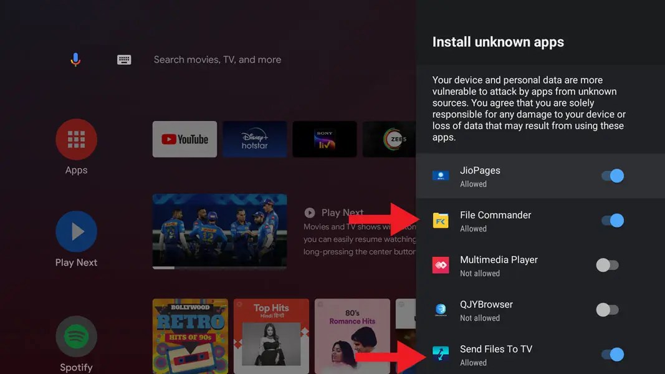Disable File Commander install permission
Viewport: 665px width, 374px height.
click(613, 220)
